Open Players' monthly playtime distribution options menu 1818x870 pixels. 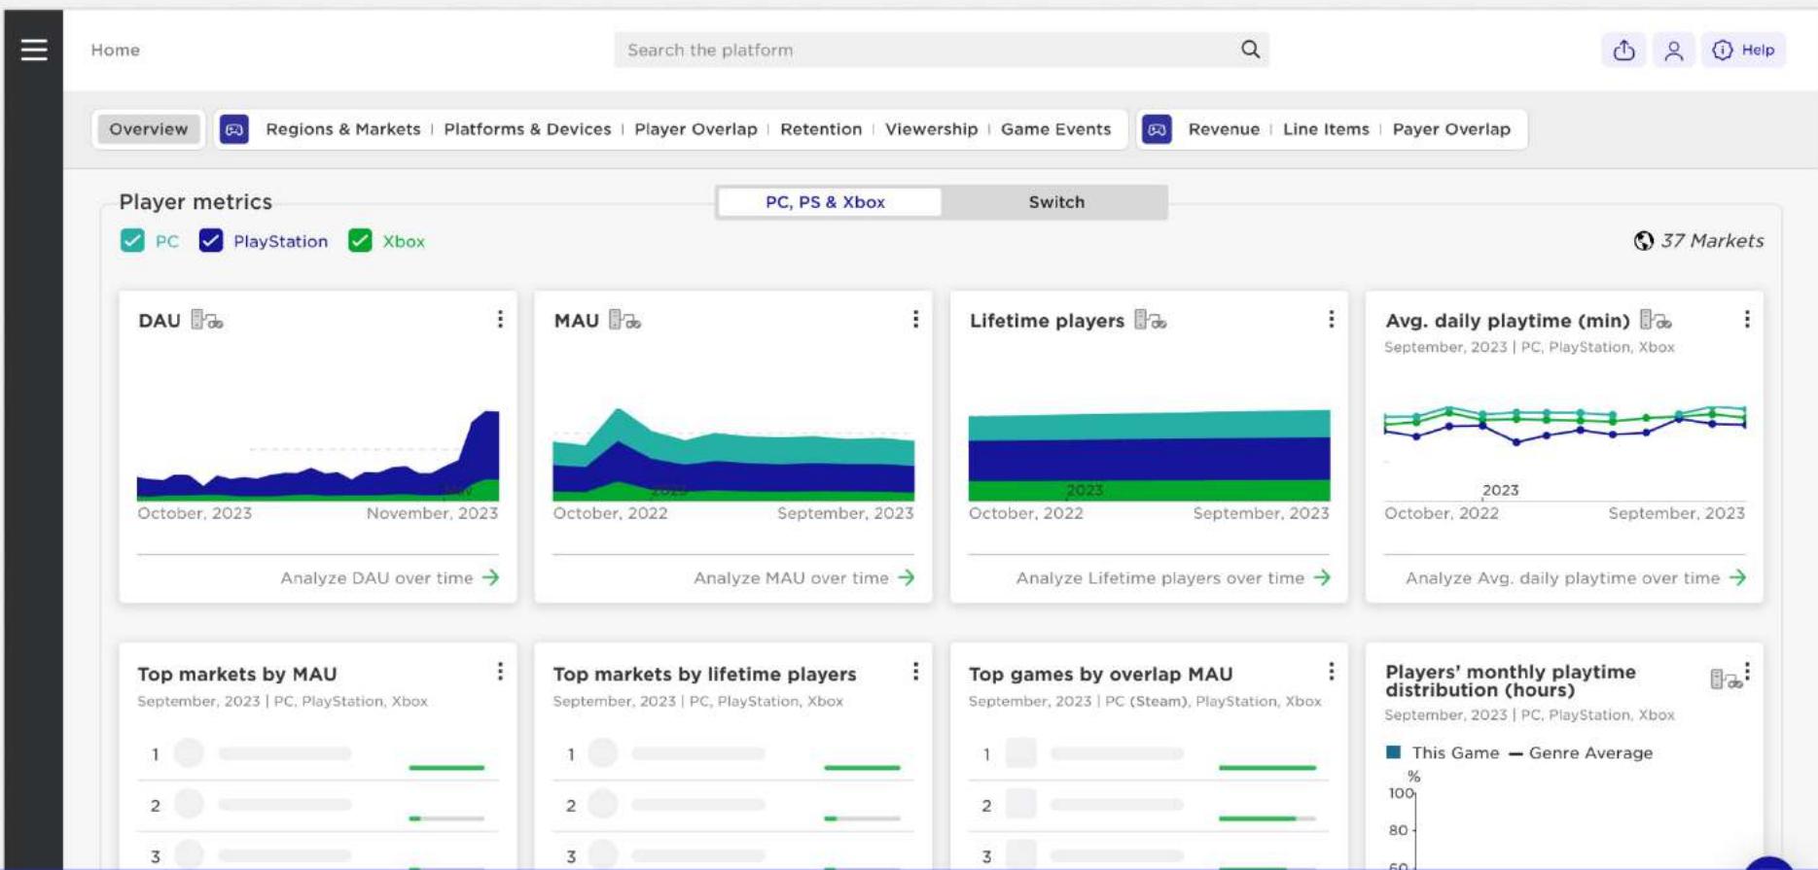click(x=1748, y=671)
